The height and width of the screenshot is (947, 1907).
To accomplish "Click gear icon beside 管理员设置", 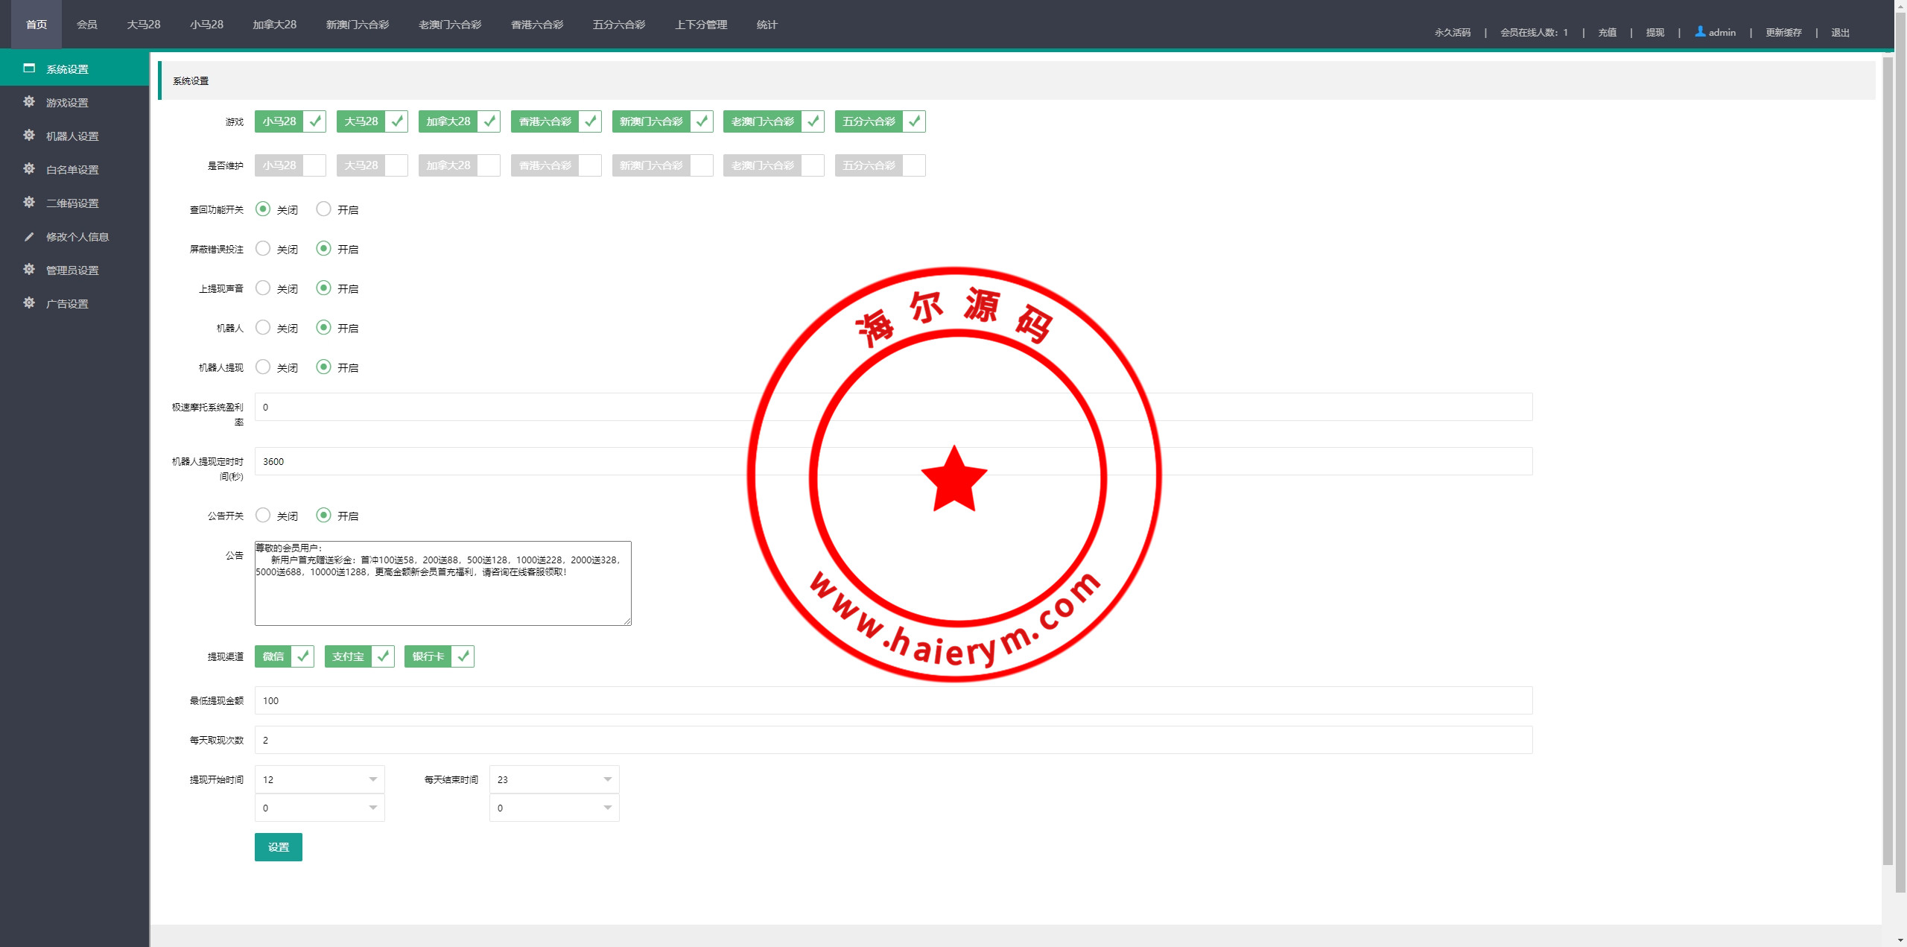I will click(x=29, y=270).
